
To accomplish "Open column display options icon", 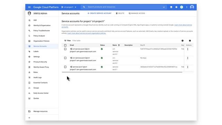I will pos(190,41).
